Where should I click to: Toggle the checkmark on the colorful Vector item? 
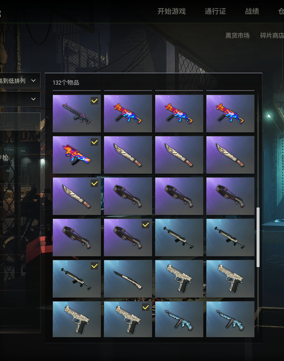click(95, 142)
